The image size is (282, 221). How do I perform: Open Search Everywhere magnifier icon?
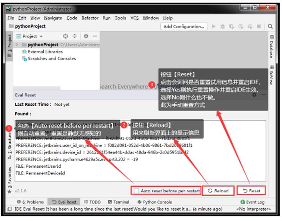coord(270,27)
